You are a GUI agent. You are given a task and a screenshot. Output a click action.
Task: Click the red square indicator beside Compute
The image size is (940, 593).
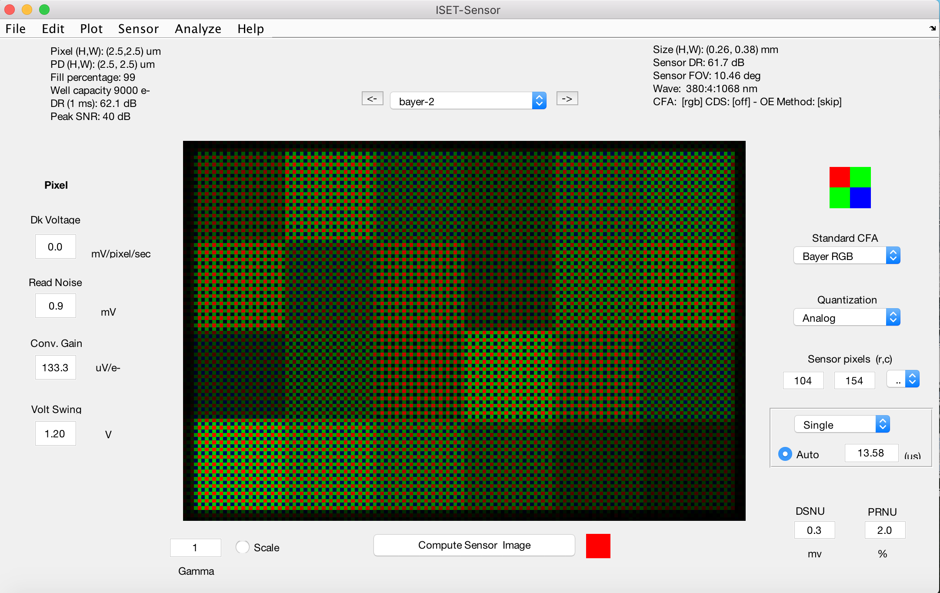(598, 546)
